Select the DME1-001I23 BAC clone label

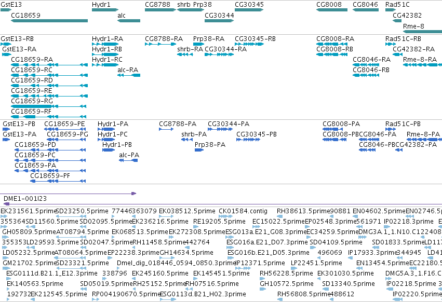(x=25, y=199)
